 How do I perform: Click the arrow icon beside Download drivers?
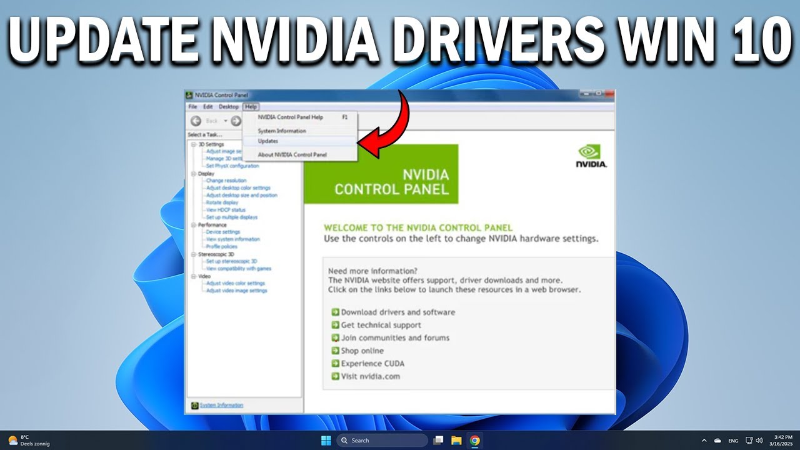(x=335, y=312)
